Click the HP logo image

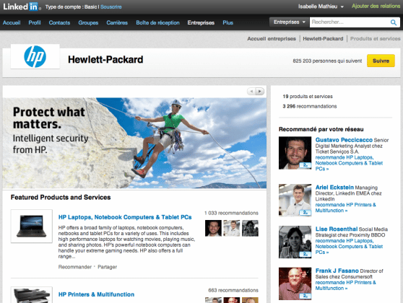pos(35,56)
